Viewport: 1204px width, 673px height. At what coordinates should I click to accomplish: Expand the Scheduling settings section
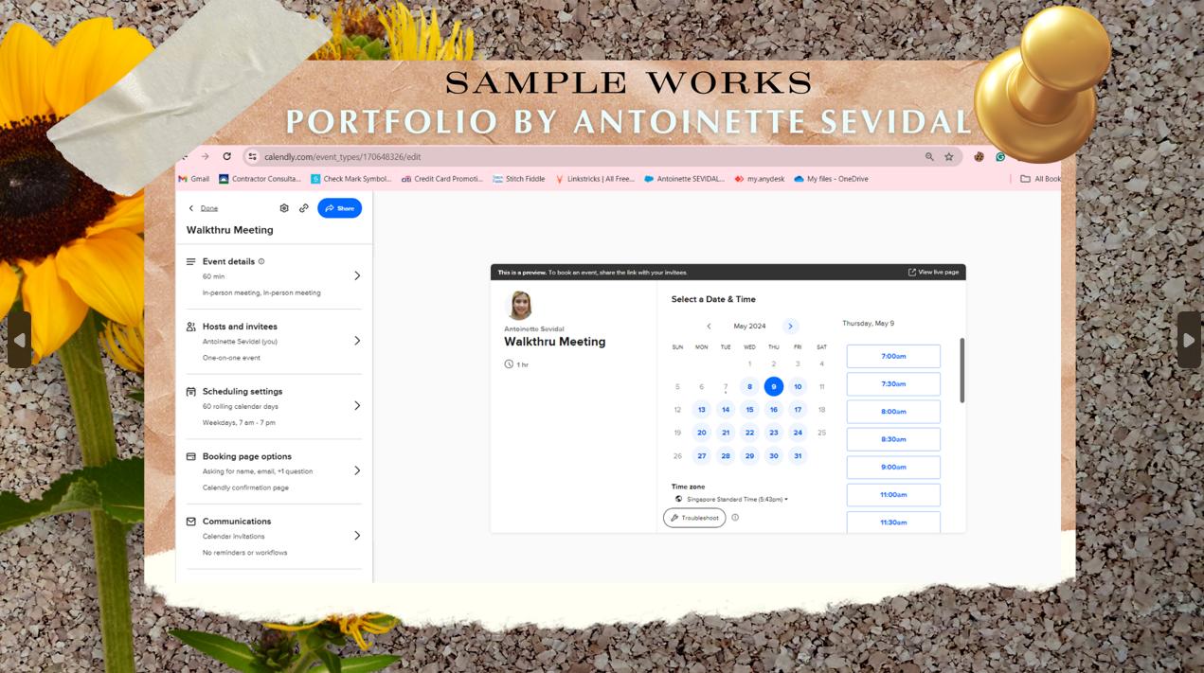coord(357,405)
